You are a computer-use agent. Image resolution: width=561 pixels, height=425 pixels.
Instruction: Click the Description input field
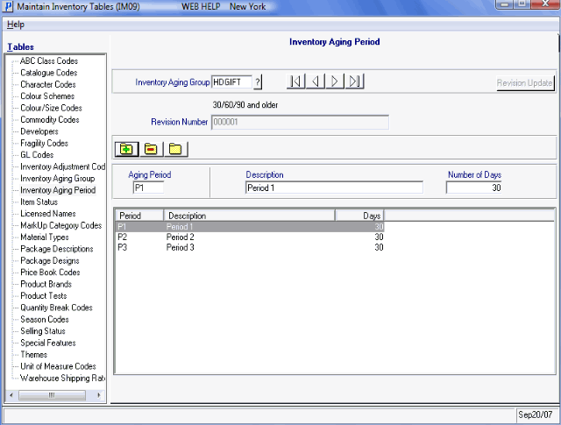[334, 188]
